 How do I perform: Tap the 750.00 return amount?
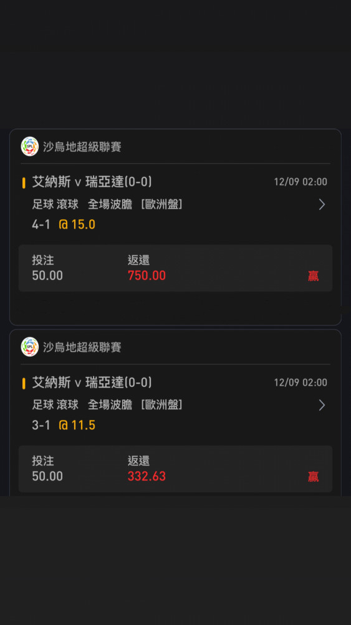coord(147,276)
